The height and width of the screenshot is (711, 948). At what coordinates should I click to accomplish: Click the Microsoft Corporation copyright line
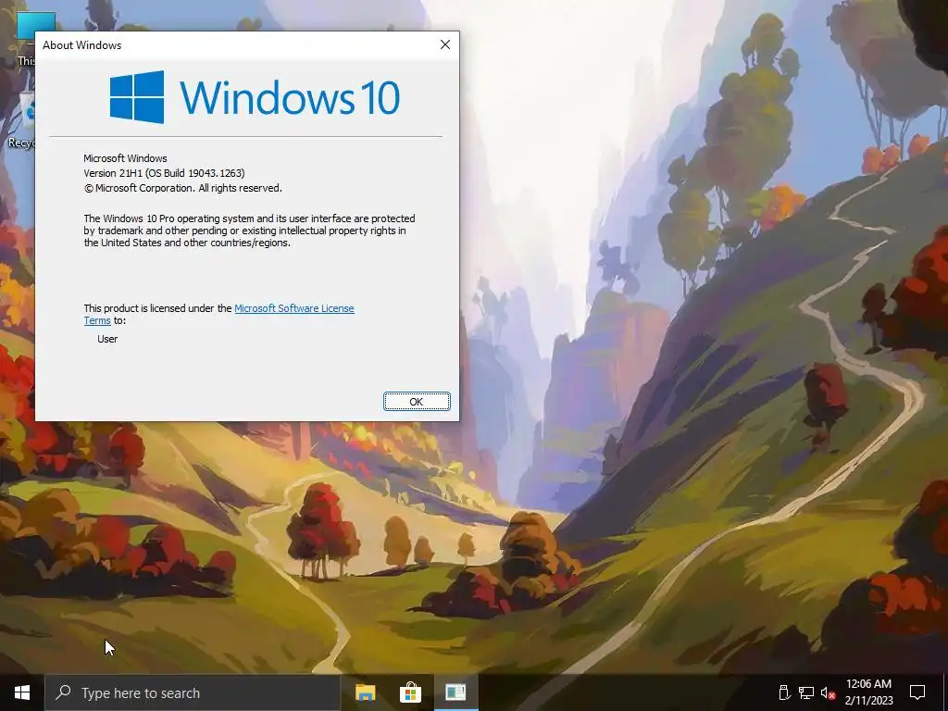pos(182,188)
